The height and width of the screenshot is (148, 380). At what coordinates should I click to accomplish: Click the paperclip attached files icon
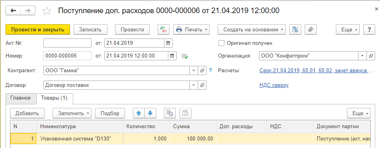[311, 29]
